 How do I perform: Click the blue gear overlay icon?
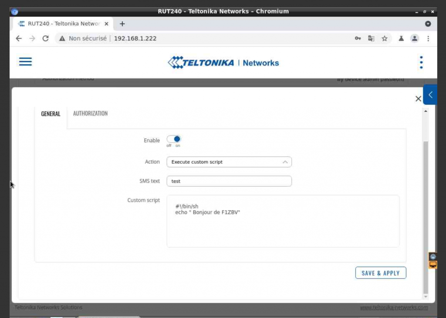point(432,257)
